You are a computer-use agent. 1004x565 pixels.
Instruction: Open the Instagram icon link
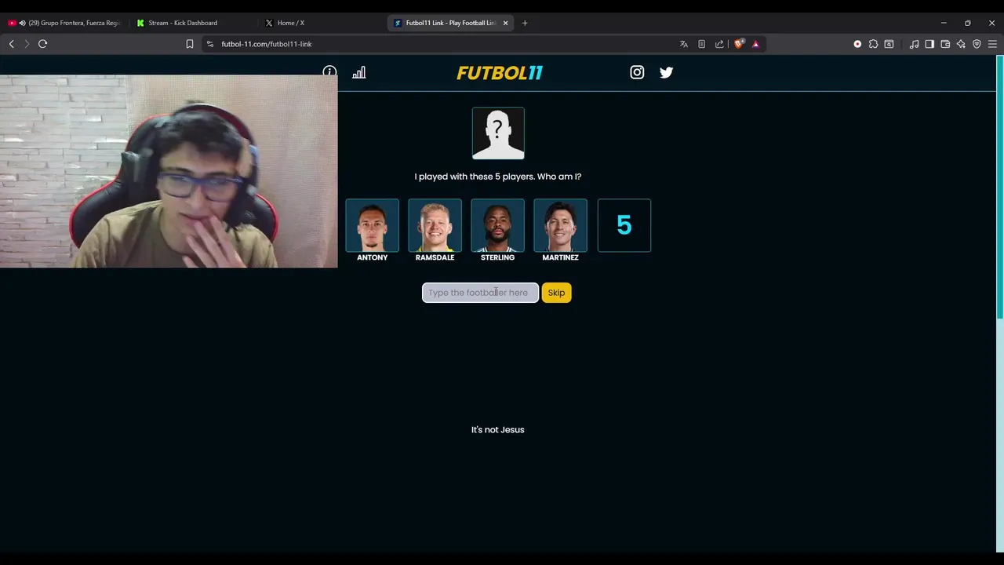637,72
